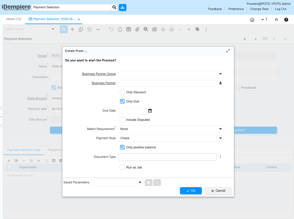The height and width of the screenshot is (219, 294).
Task: Open the Preference link
Action: (236, 9)
